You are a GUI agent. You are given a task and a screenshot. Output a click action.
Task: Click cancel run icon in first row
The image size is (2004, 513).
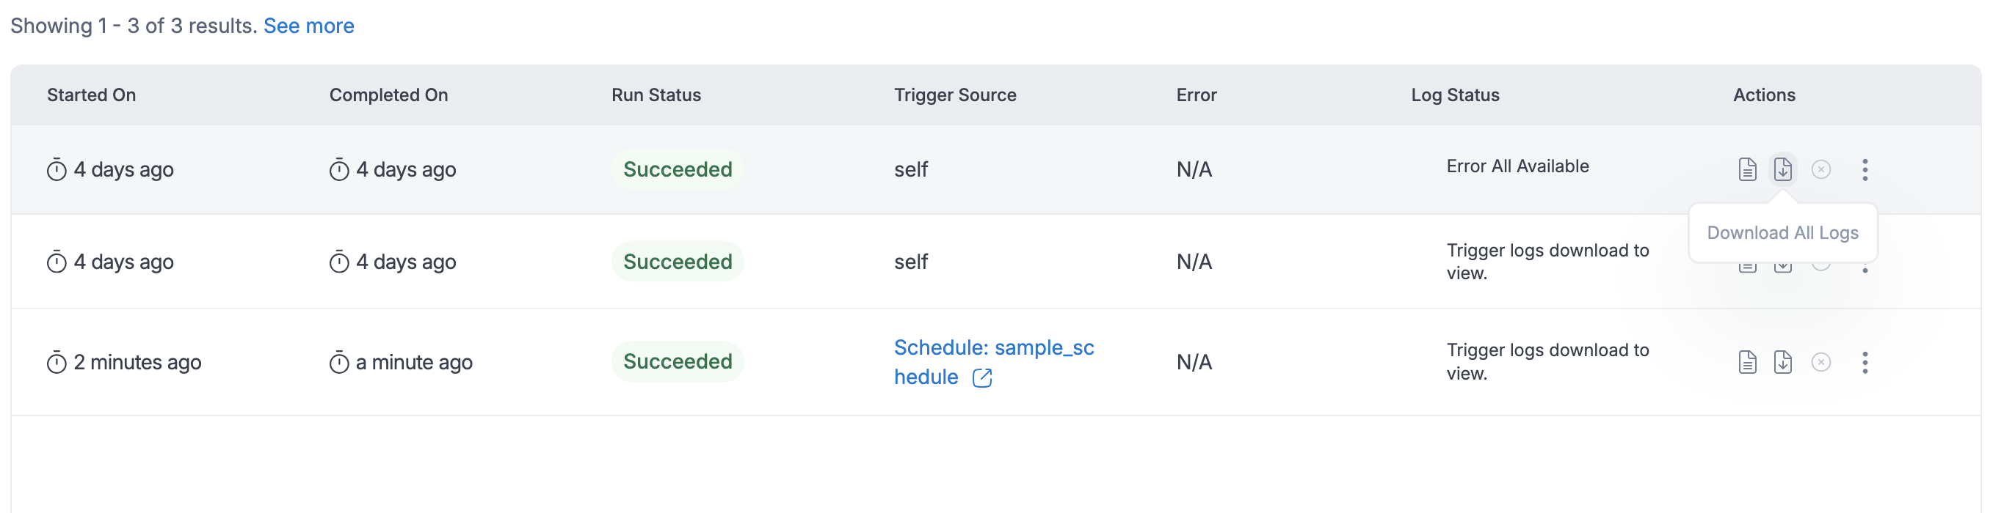point(1820,169)
